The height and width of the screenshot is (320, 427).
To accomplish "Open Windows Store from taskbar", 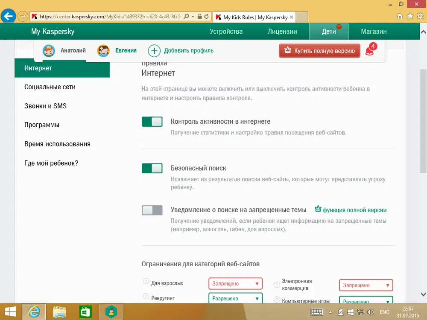I will tap(85, 312).
